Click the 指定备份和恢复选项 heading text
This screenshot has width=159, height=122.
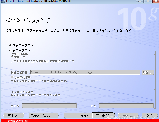coord(28,20)
